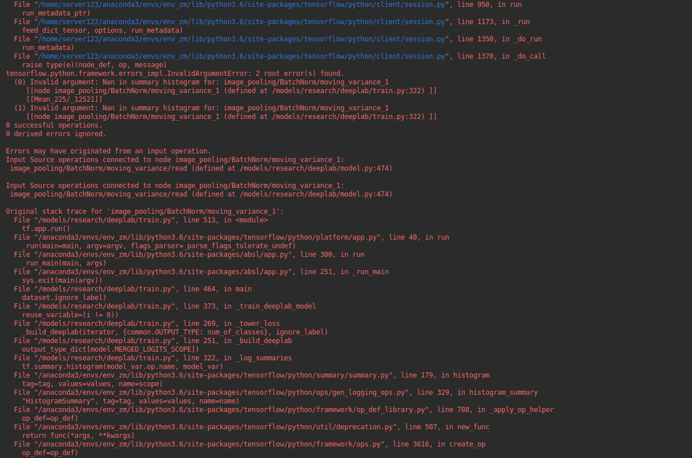Click the InvalidArgumentError 2 root errors line

(x=175, y=73)
